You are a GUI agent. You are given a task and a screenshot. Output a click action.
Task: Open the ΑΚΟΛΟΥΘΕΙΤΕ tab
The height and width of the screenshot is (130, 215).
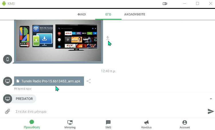click(135, 14)
